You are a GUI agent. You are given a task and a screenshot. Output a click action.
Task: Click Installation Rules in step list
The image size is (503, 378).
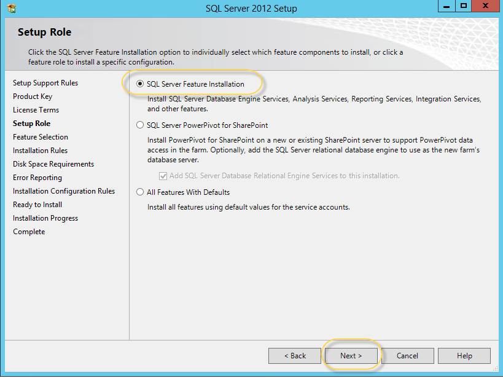[41, 151]
